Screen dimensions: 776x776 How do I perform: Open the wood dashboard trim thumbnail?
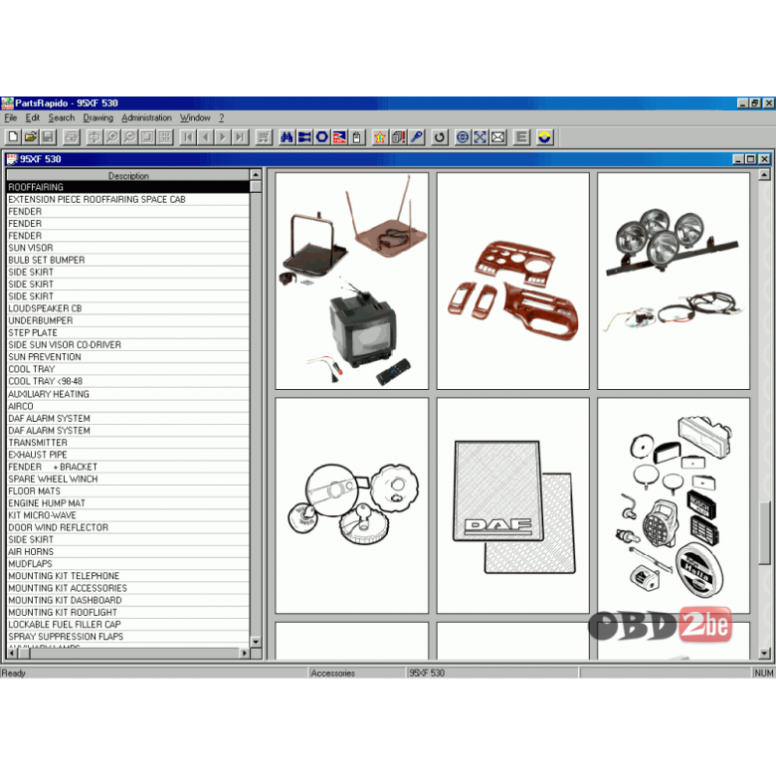tap(512, 281)
